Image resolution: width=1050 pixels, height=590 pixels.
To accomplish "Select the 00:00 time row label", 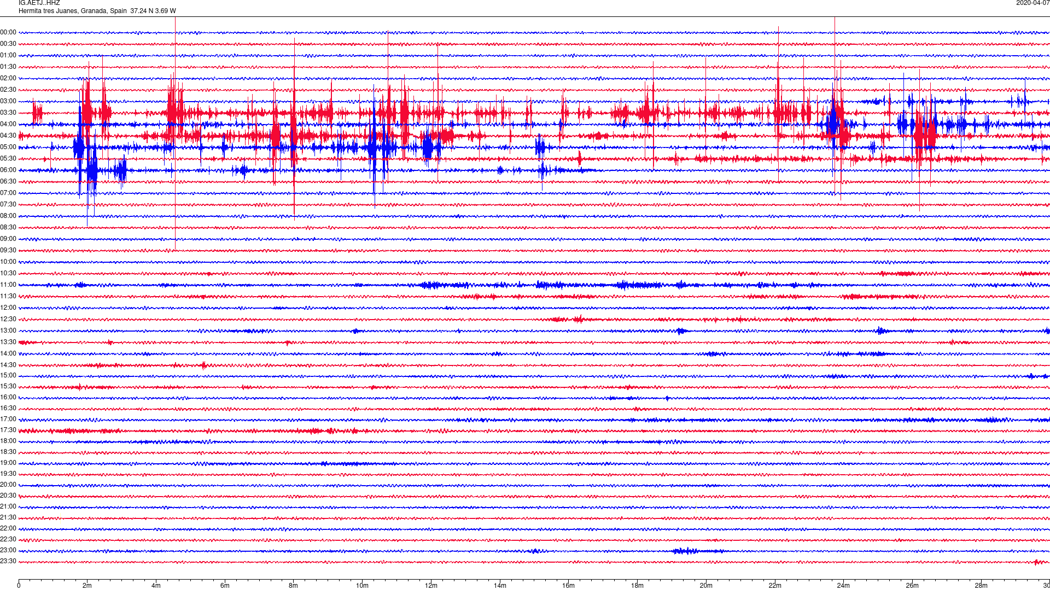I will [8, 32].
